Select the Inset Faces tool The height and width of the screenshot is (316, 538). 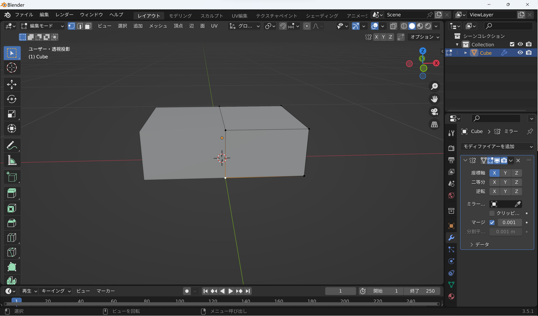pyautogui.click(x=12, y=208)
